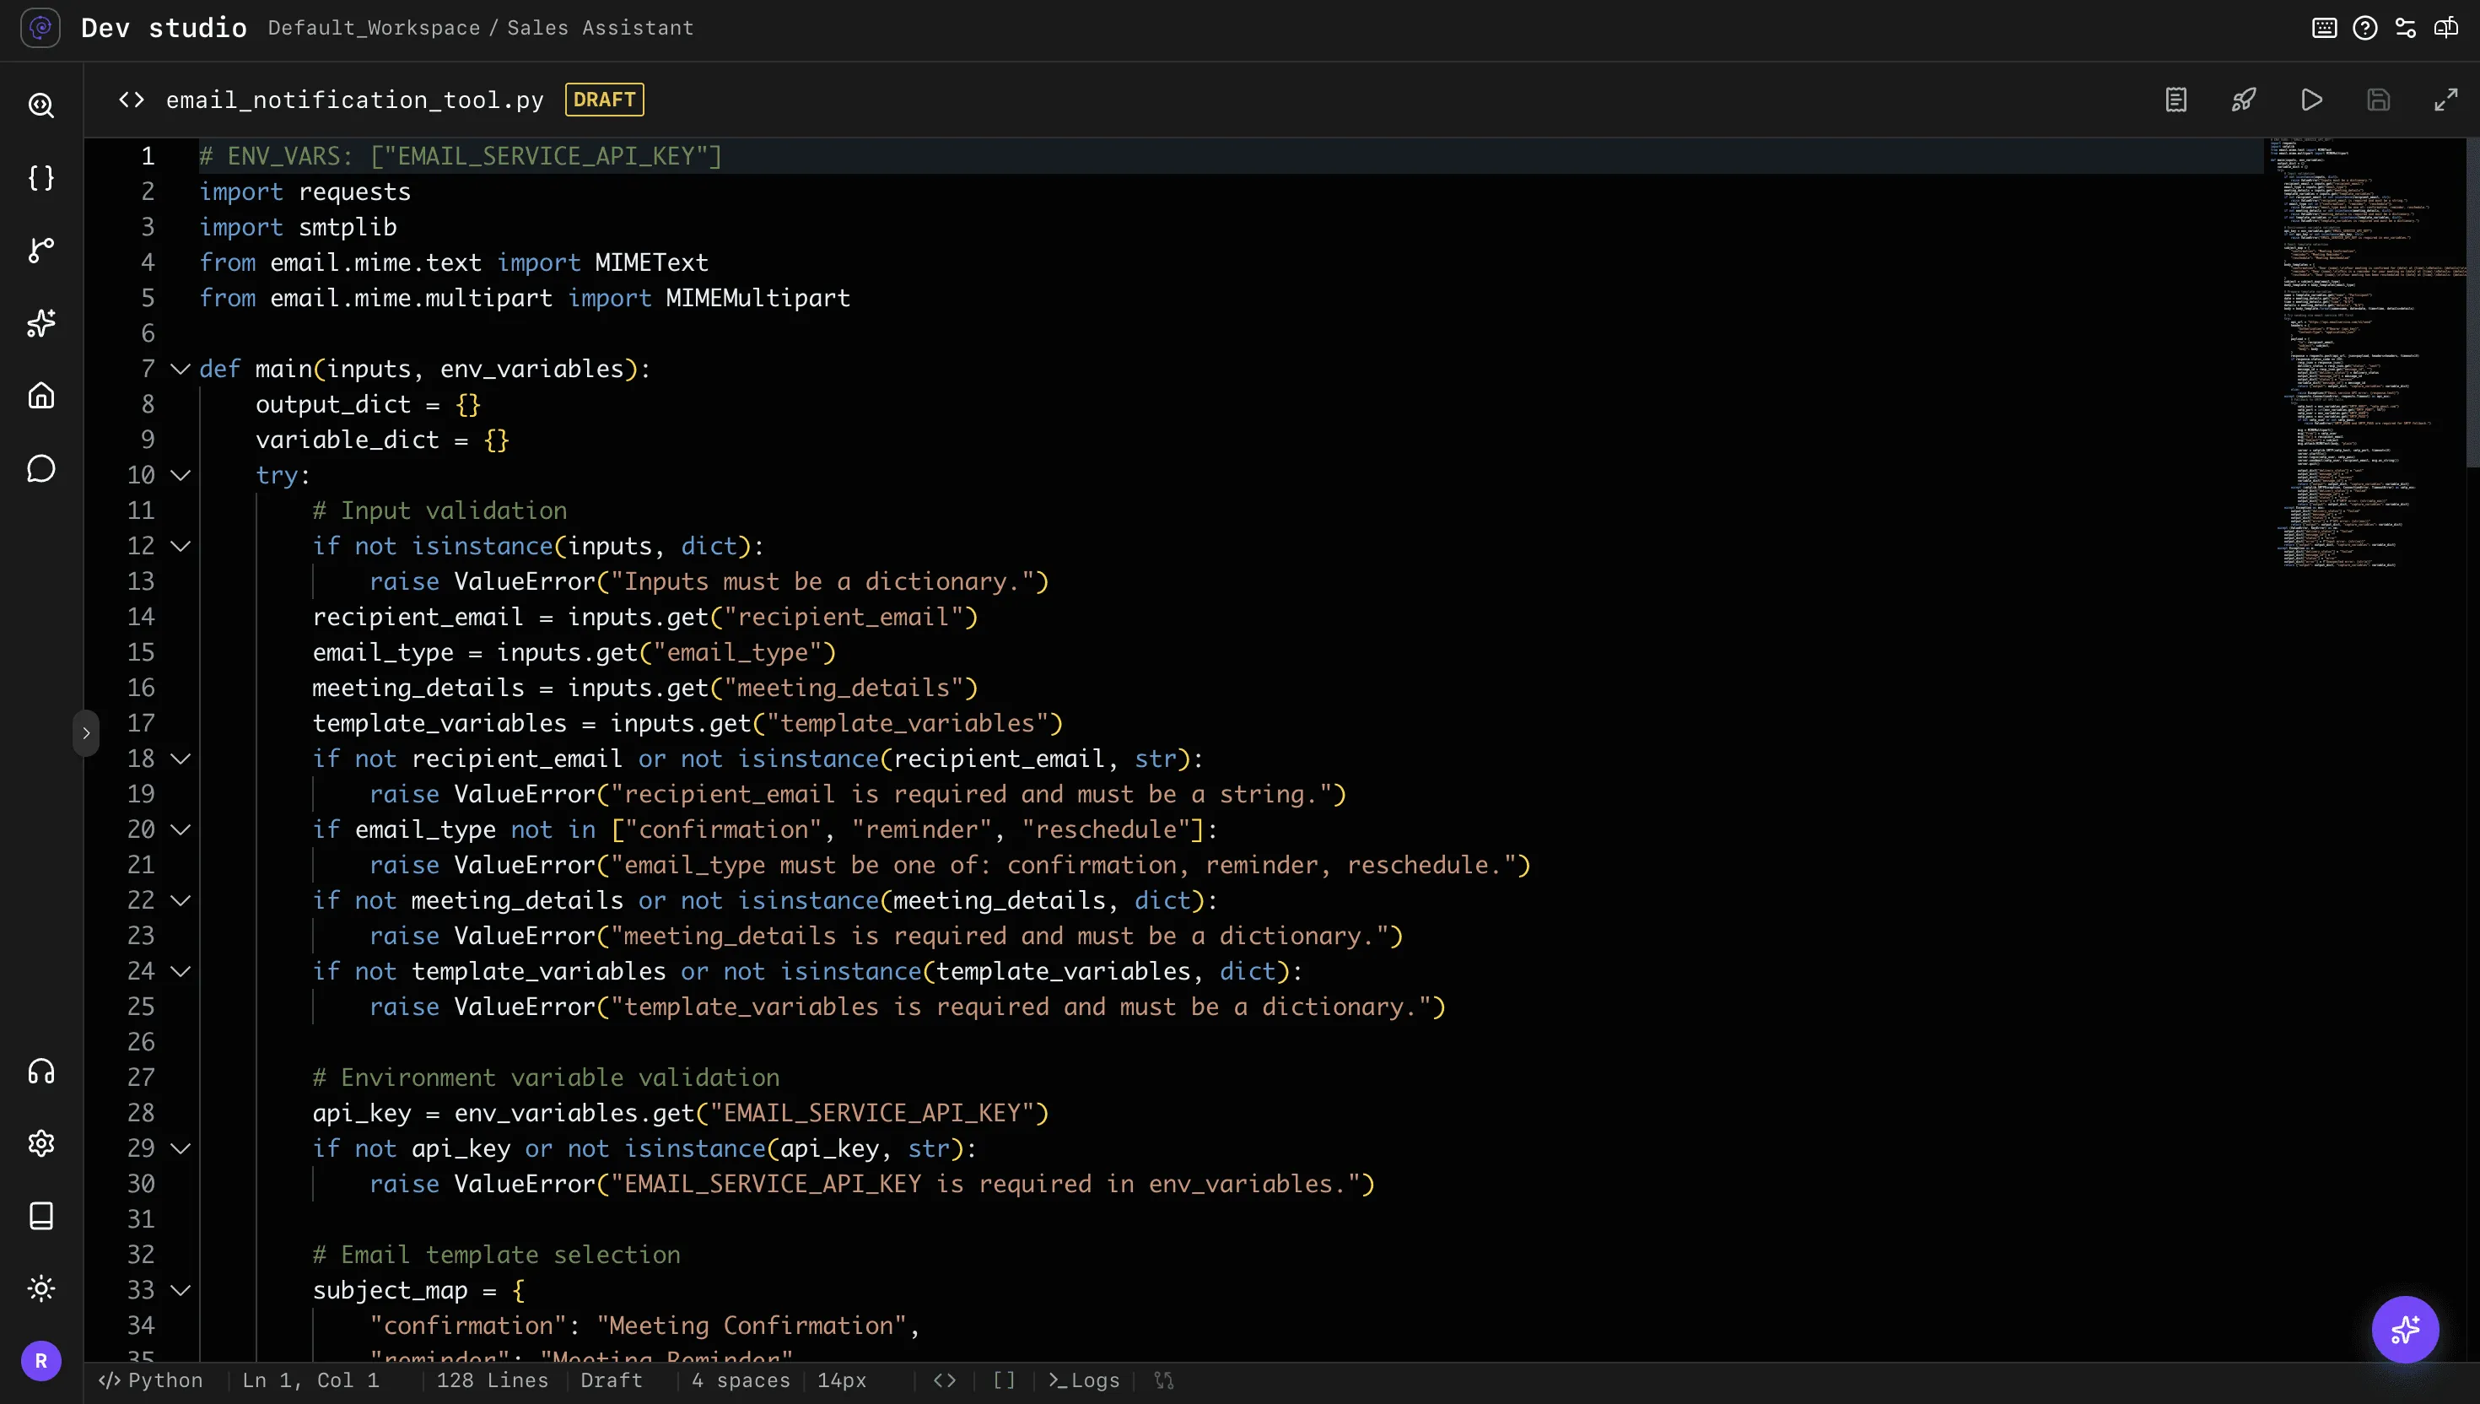
Task: Collapse the fold chevron at line 24
Action: point(181,971)
